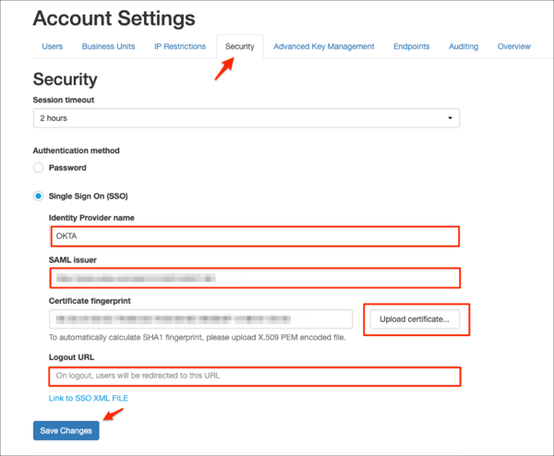Focus the SAML issuer input field

click(254, 277)
